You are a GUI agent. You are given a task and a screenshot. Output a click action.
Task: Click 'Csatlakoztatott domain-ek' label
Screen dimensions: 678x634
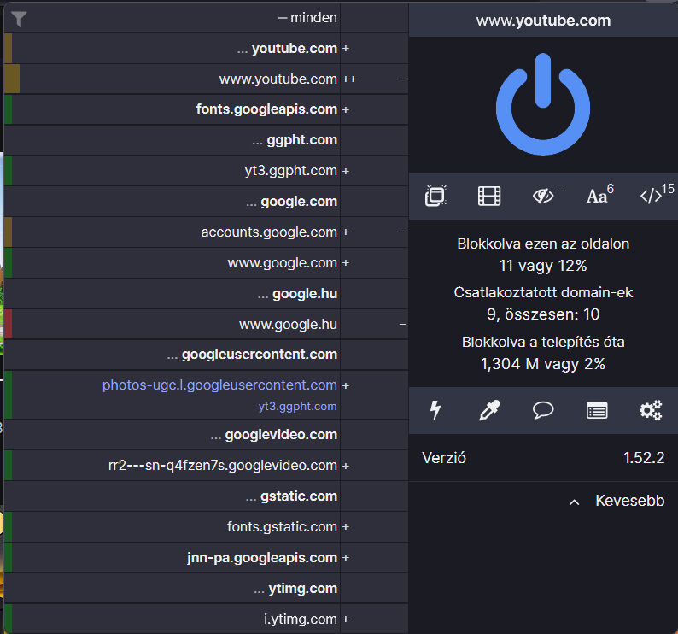[543, 293]
